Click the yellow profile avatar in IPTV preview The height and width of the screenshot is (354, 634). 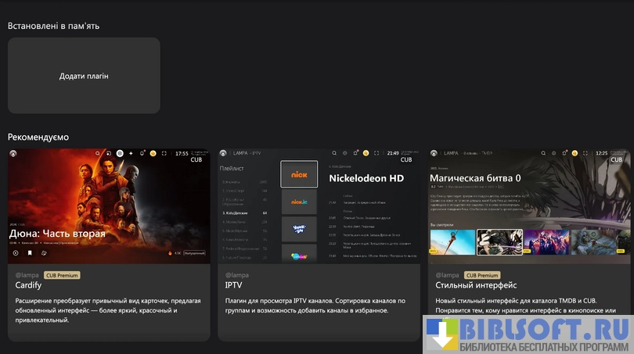pos(365,153)
